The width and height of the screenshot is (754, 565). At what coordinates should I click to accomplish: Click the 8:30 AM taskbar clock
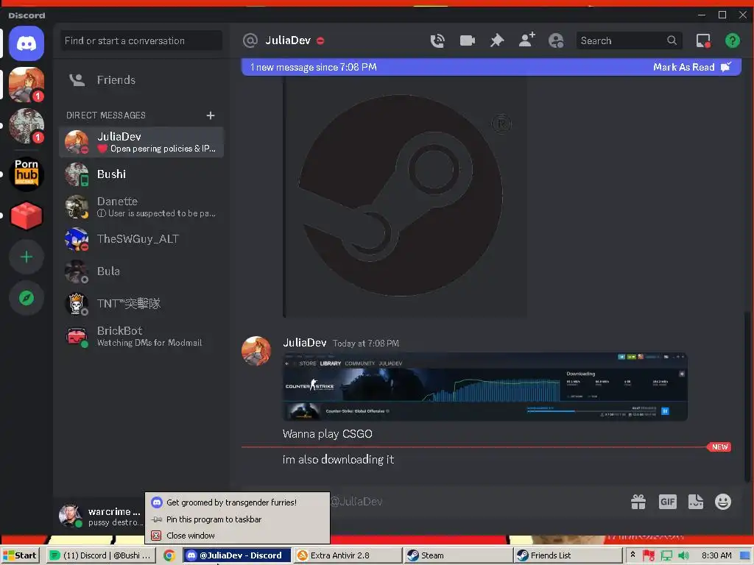716,555
